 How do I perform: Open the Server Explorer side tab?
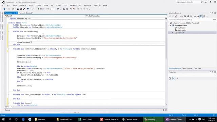click(x=2, y=17)
